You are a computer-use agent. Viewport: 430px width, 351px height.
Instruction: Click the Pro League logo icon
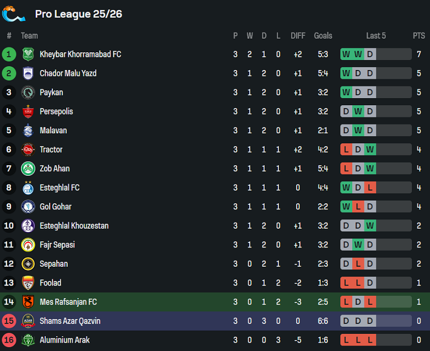pos(14,14)
